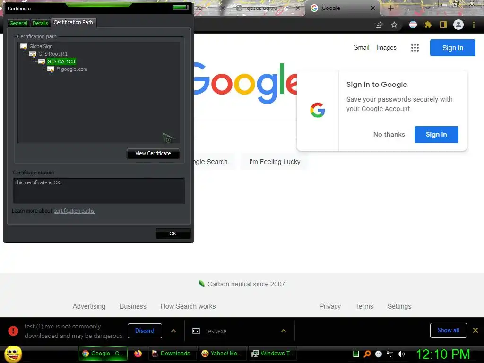The image size is (484, 363).
Task: Toggle the Chrome side panel icon
Action: [x=443, y=25]
